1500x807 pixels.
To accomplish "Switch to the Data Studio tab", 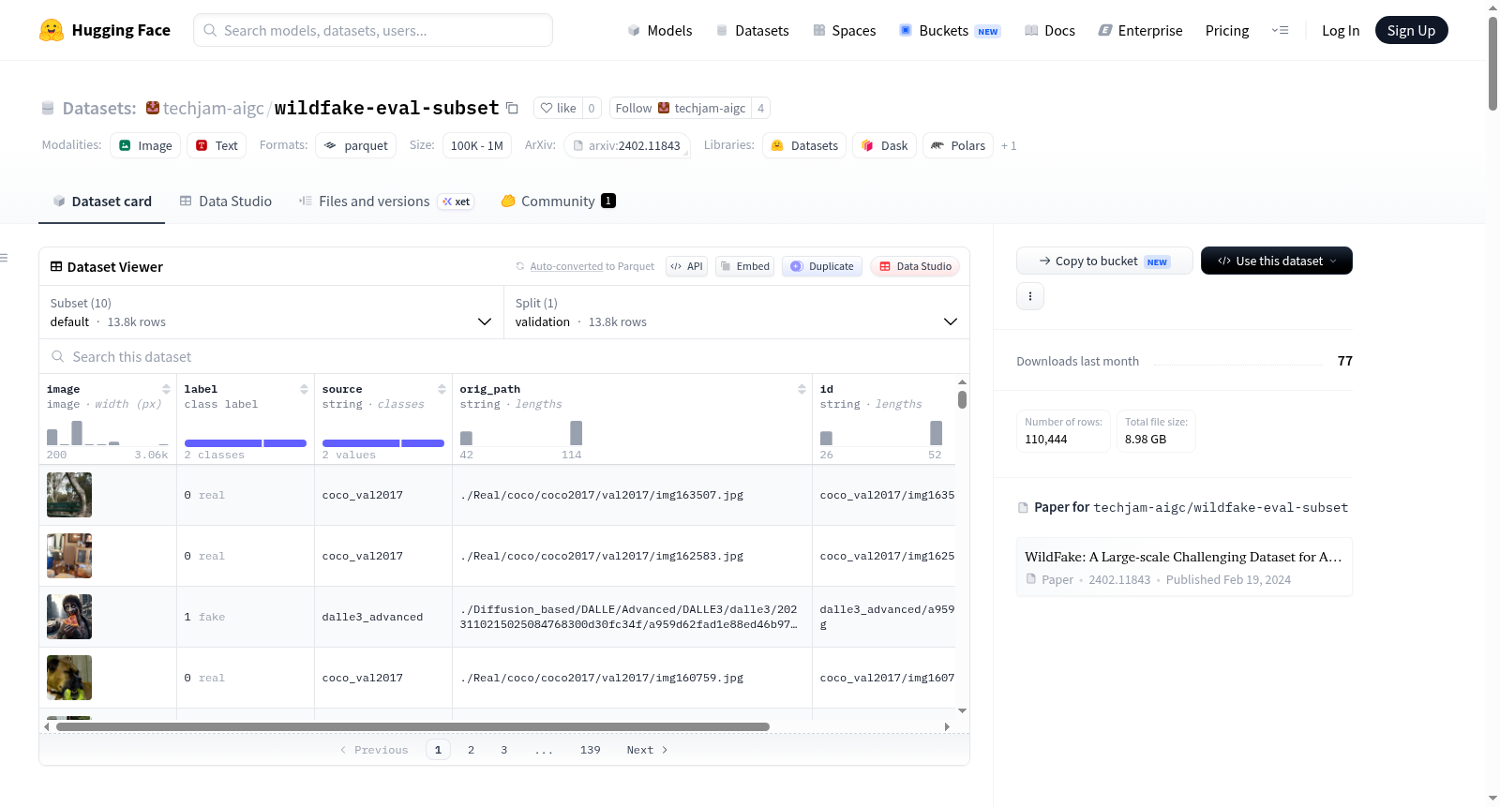I will (x=226, y=202).
